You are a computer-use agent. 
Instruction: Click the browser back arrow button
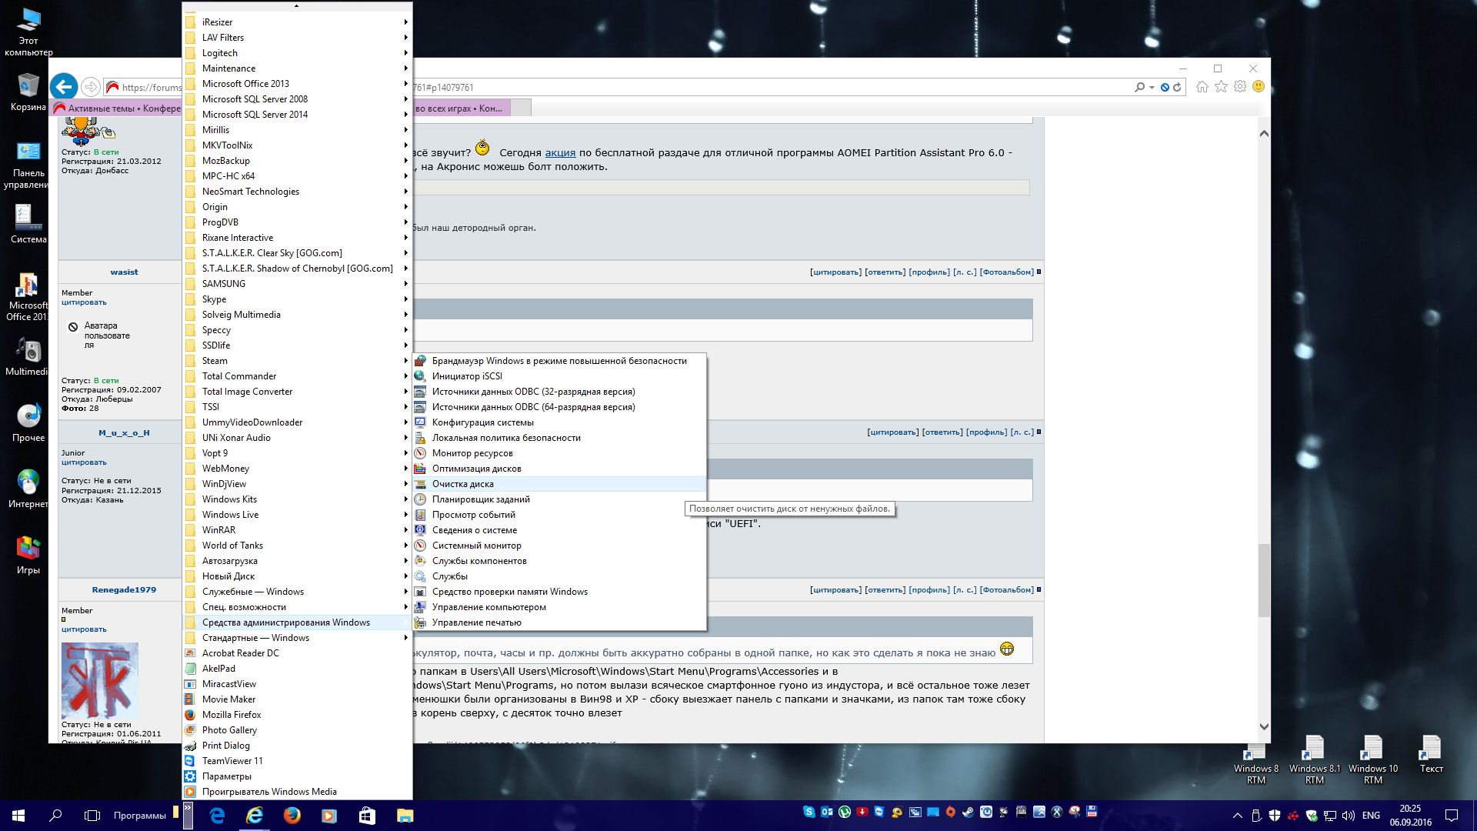(64, 87)
